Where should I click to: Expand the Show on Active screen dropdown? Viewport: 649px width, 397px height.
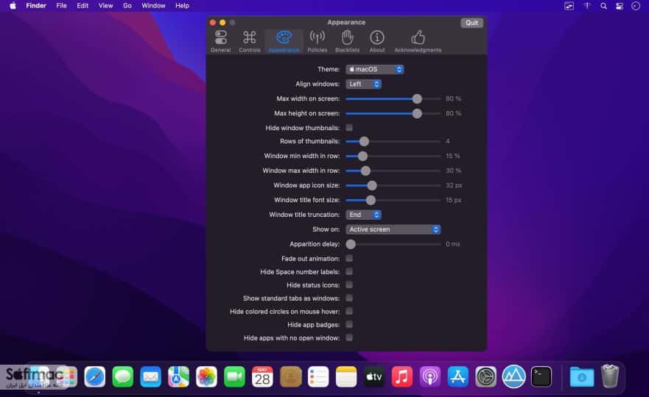(x=393, y=229)
